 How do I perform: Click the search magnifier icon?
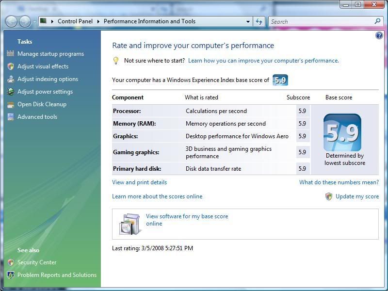click(377, 21)
